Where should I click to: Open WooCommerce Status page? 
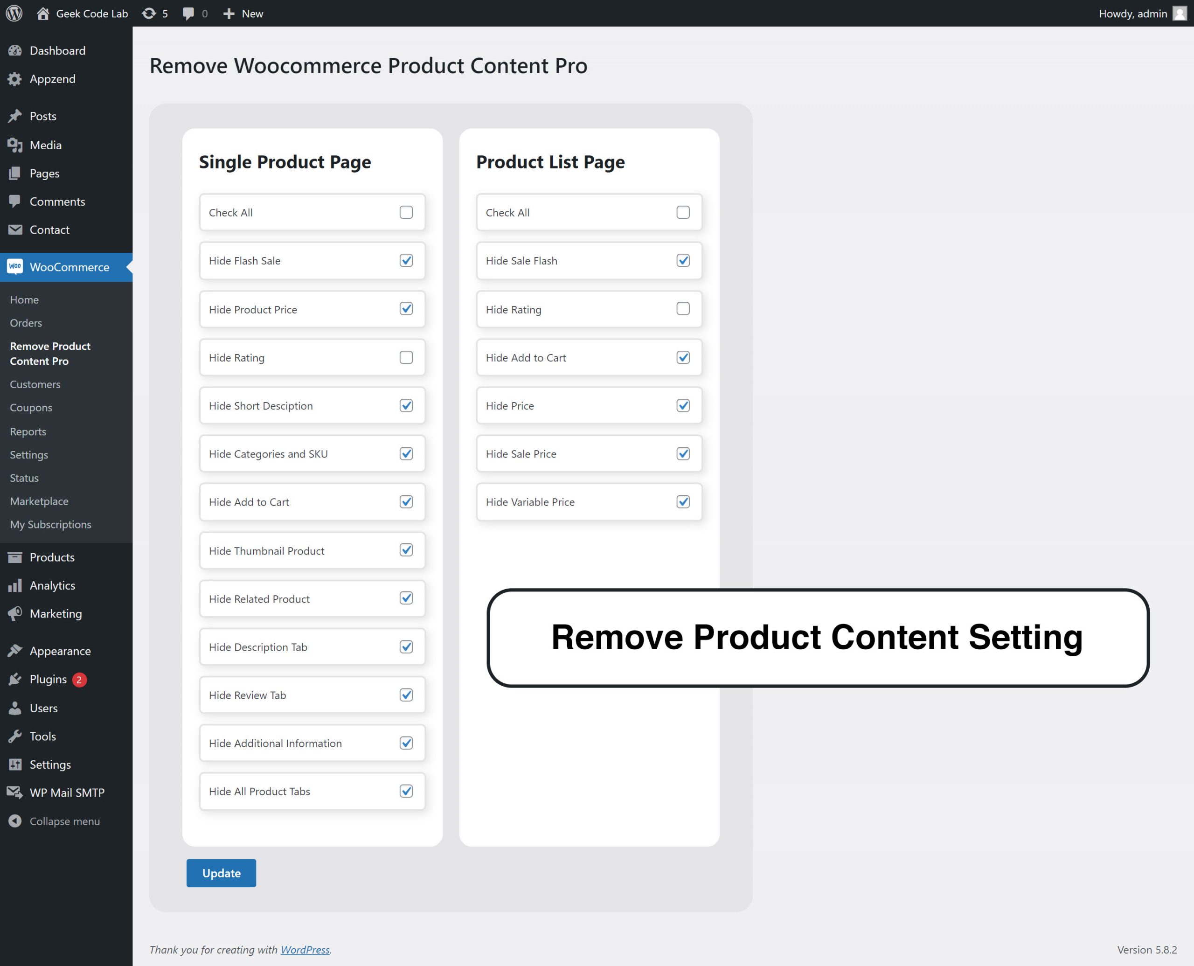point(24,478)
